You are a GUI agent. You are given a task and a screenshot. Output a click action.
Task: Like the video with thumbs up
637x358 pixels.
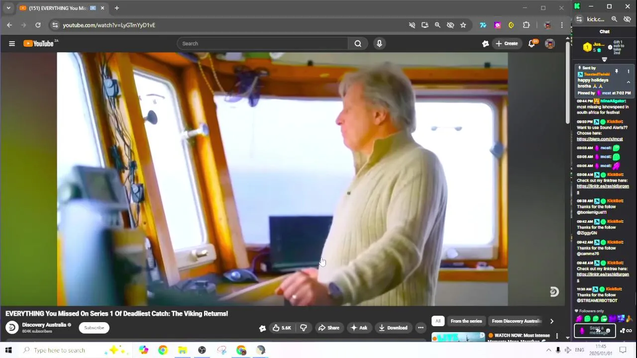tap(281, 328)
